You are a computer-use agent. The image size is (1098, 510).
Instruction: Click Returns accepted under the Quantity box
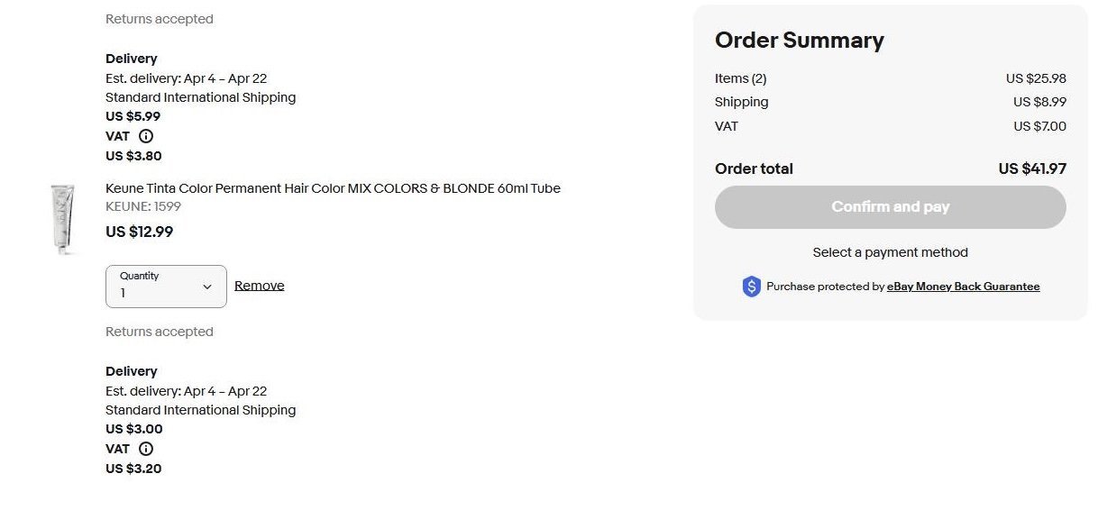click(160, 332)
